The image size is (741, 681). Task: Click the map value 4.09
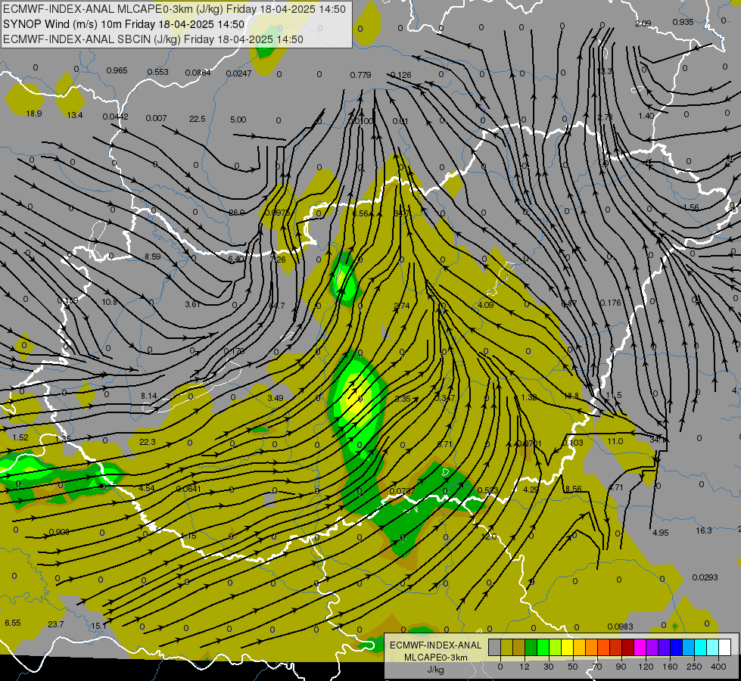pos(486,305)
